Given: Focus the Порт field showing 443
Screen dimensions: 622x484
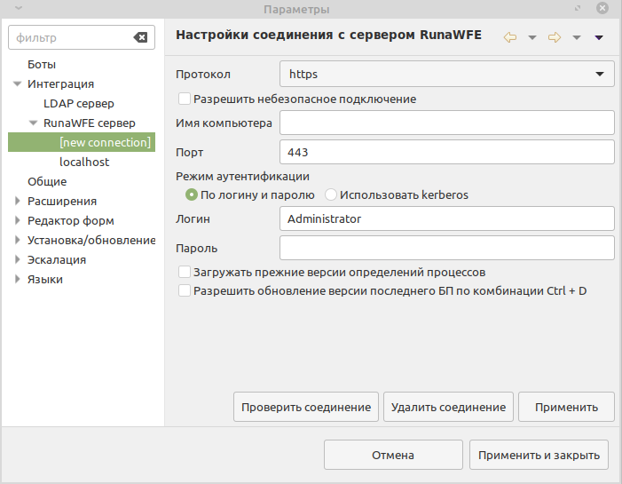Looking at the screenshot, I should pyautogui.click(x=446, y=152).
